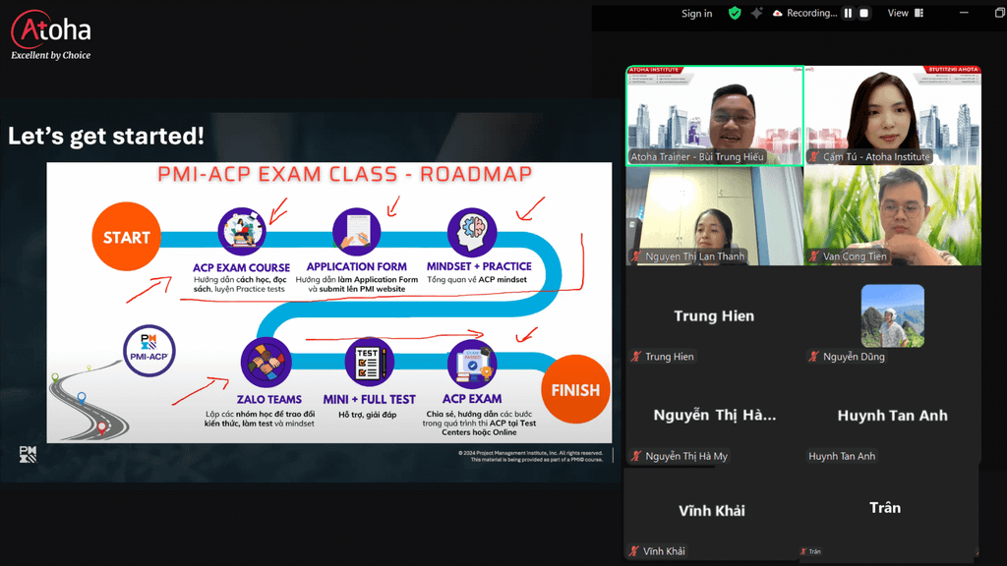Select the Bùi Trung Hiếu trainer video tile
The image size is (1007, 566).
tap(715, 116)
